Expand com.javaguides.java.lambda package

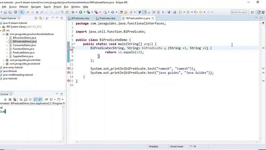pos(4,60)
